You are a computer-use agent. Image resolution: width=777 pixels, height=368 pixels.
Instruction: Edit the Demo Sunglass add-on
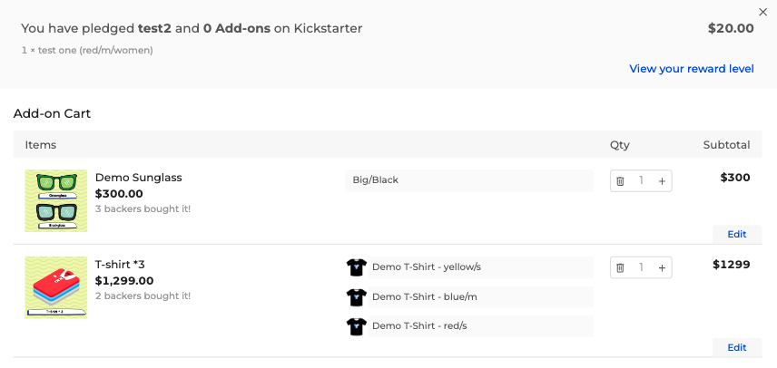click(x=737, y=234)
